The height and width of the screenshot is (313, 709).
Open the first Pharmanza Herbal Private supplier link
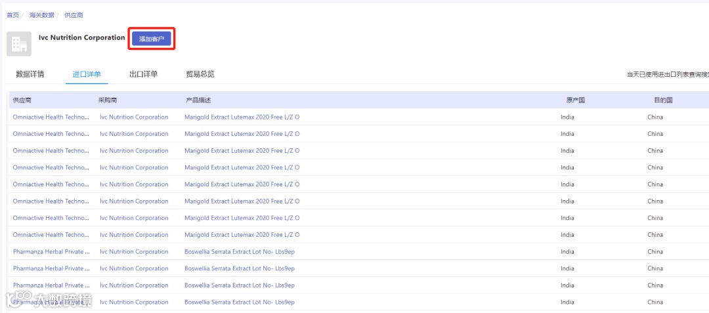(x=51, y=251)
